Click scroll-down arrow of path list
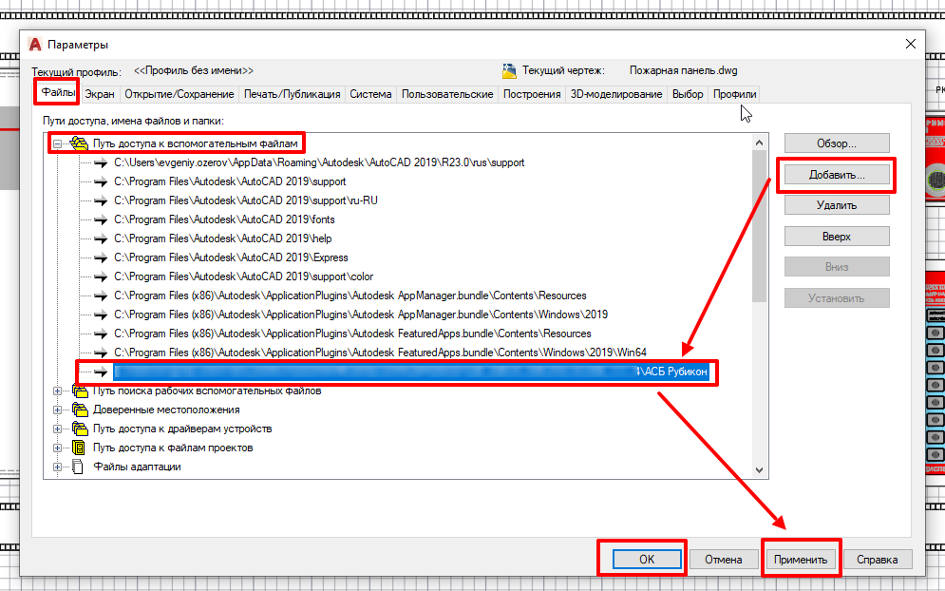Image resolution: width=945 pixels, height=591 pixels. 759,470
